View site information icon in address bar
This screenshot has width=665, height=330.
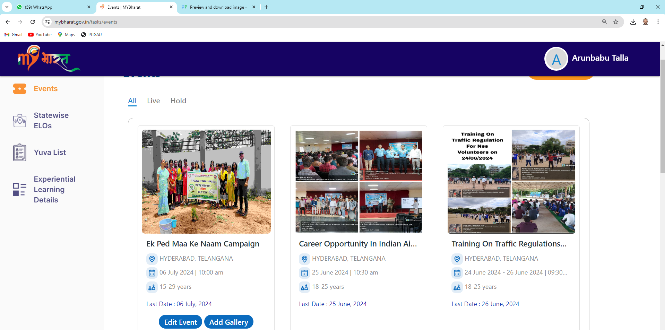(x=47, y=22)
